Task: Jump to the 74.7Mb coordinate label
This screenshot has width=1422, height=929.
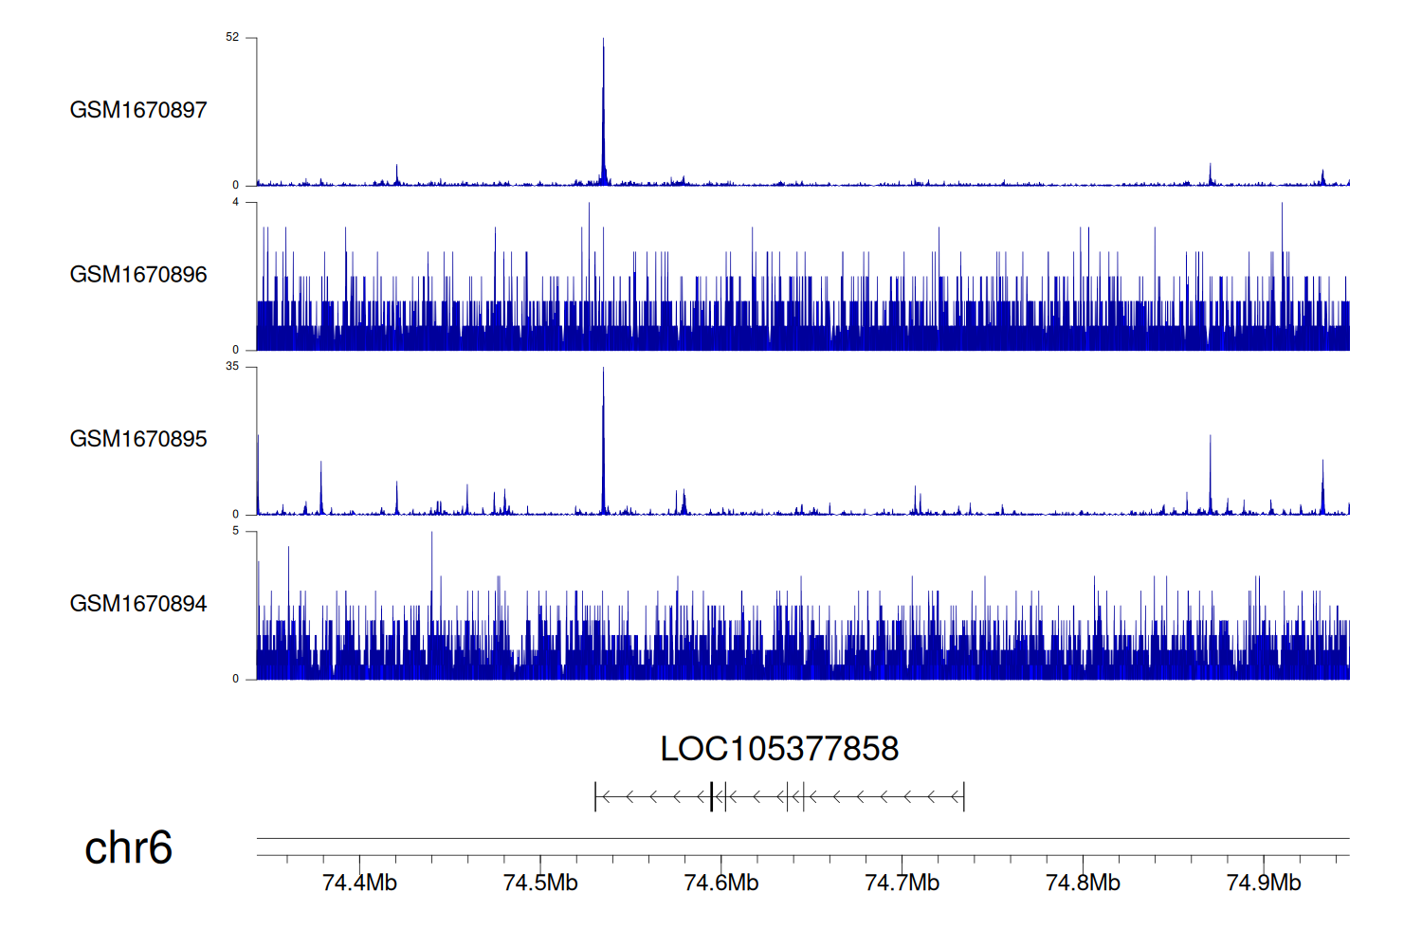Action: coord(902,883)
